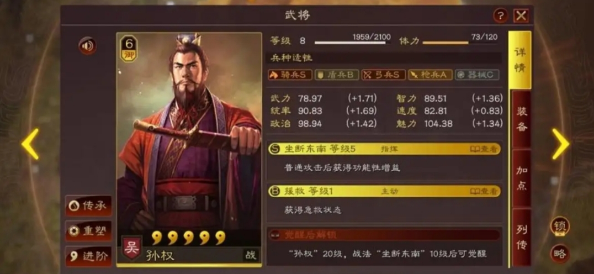Viewport: 594px width, 274px height.
Task: Toggle the 锁 lock on this general
Action: tap(560, 226)
